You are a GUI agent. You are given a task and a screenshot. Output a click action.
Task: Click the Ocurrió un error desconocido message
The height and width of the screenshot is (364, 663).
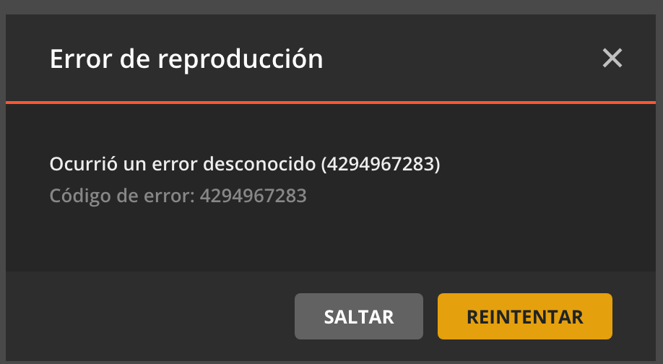point(245,164)
